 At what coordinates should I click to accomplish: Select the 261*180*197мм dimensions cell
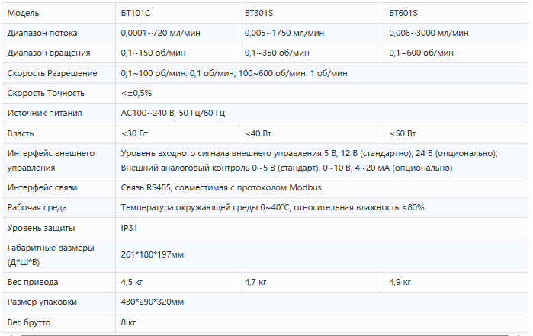[323, 254]
